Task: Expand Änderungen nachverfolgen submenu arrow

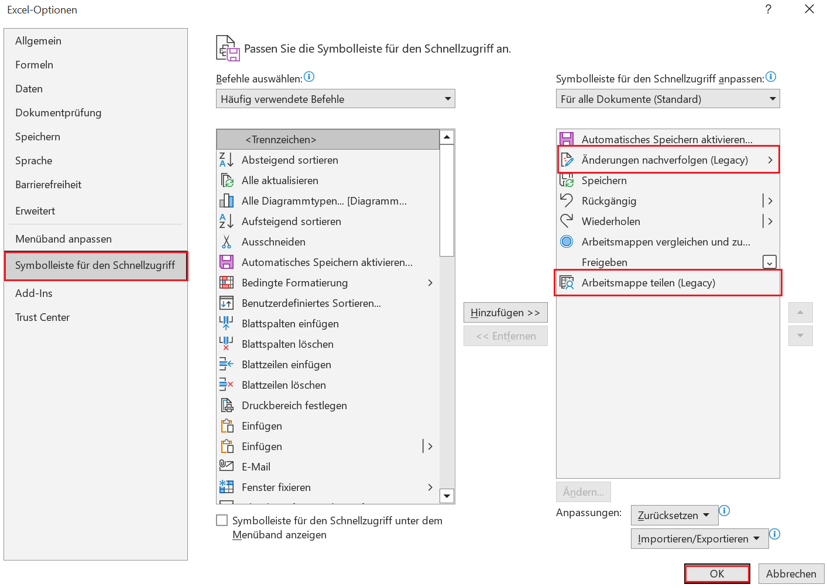Action: [x=770, y=160]
